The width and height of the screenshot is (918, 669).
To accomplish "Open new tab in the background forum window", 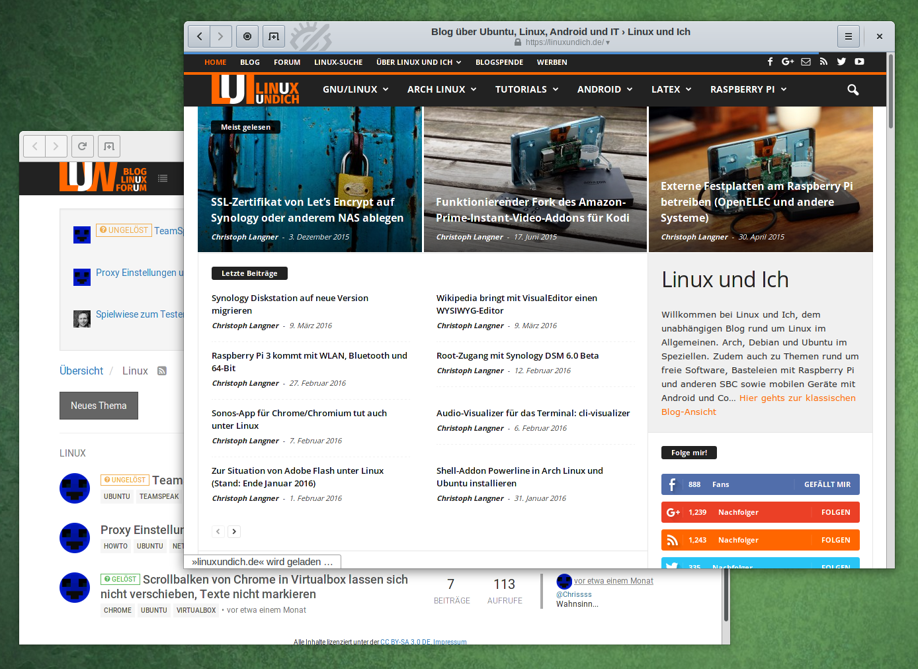I will pyautogui.click(x=109, y=146).
